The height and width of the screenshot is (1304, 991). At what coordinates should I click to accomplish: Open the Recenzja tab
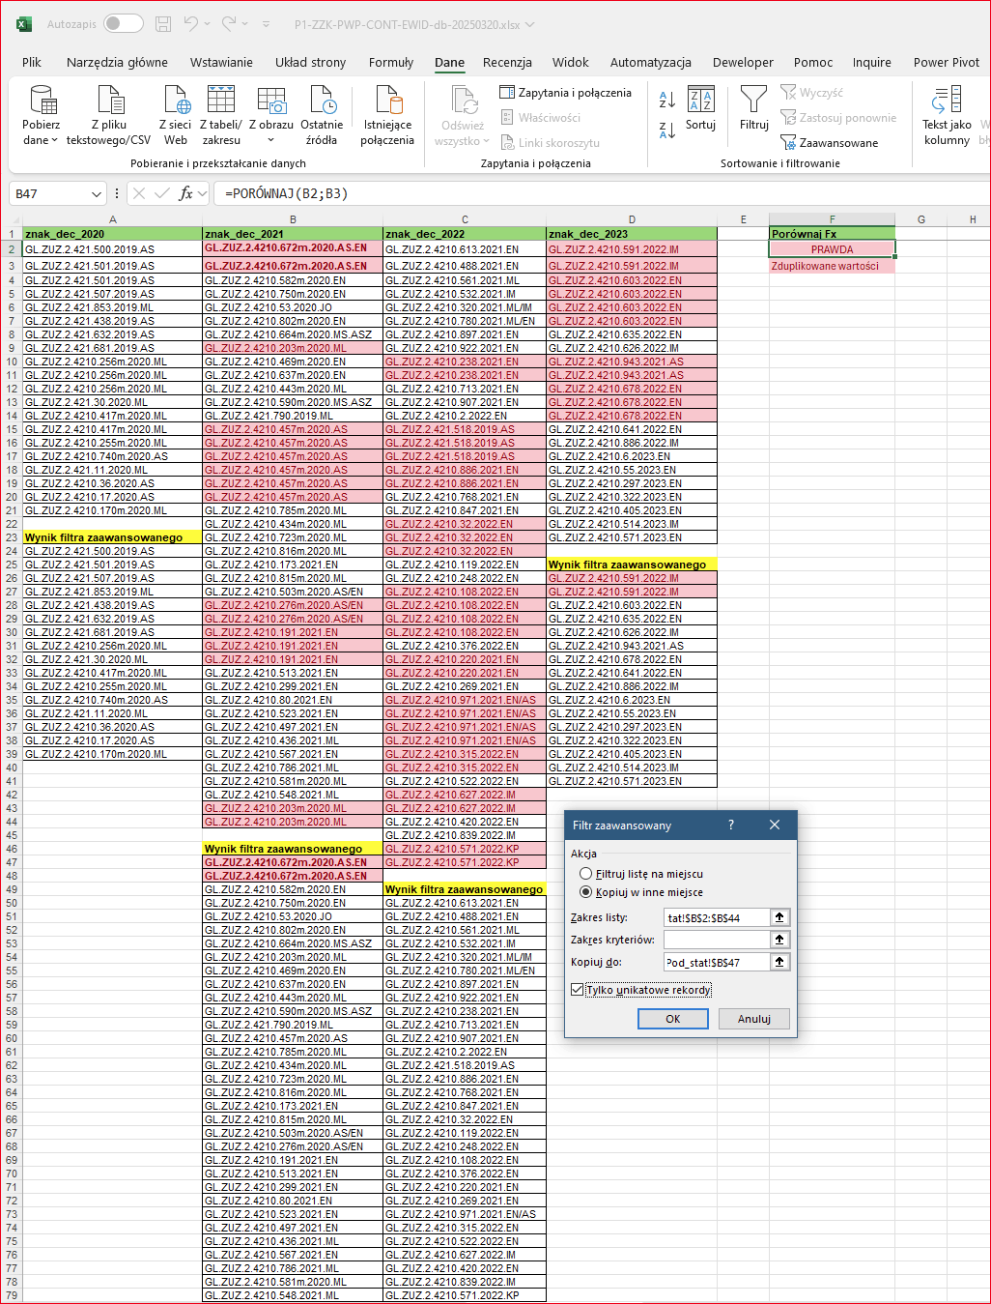(x=507, y=62)
